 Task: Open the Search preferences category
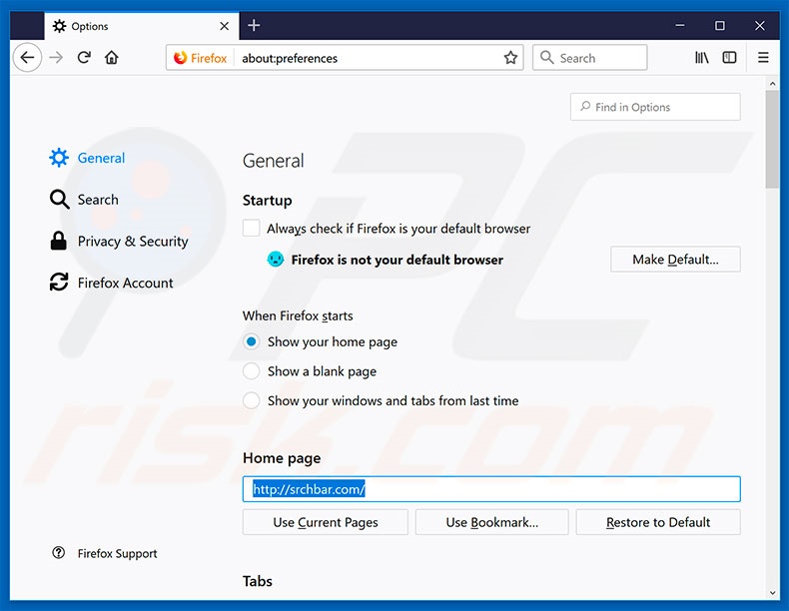tap(84, 200)
